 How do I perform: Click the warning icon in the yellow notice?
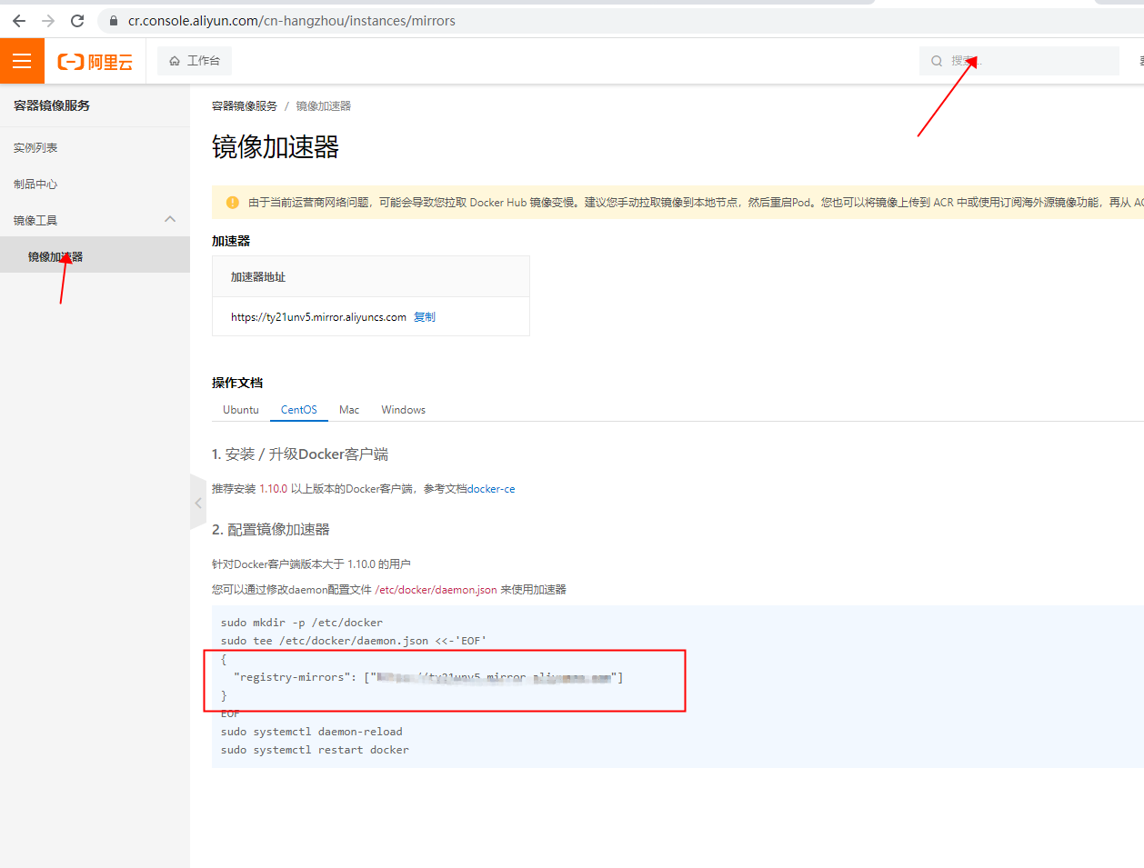(232, 202)
